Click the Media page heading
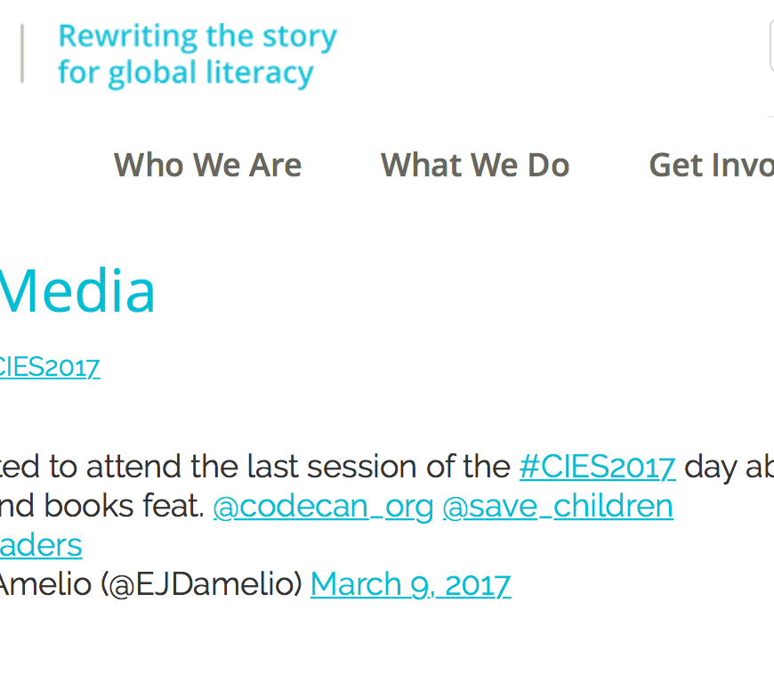This screenshot has height=684, width=774. click(77, 290)
